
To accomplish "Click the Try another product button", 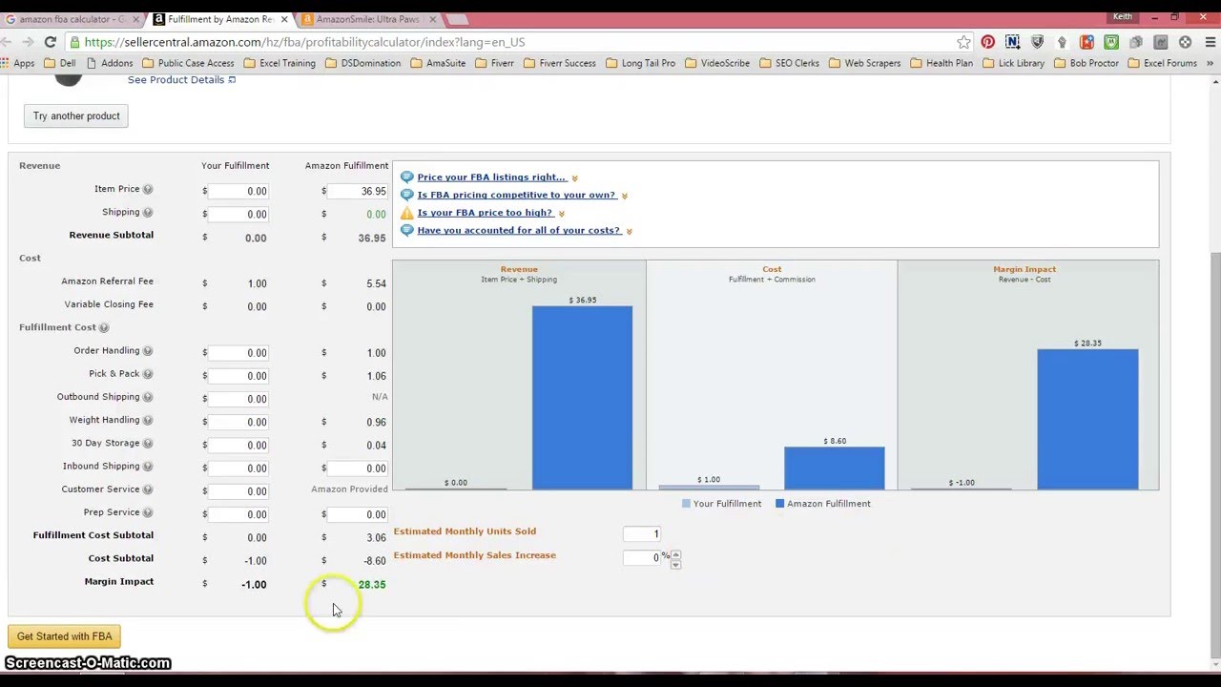I will (x=76, y=115).
